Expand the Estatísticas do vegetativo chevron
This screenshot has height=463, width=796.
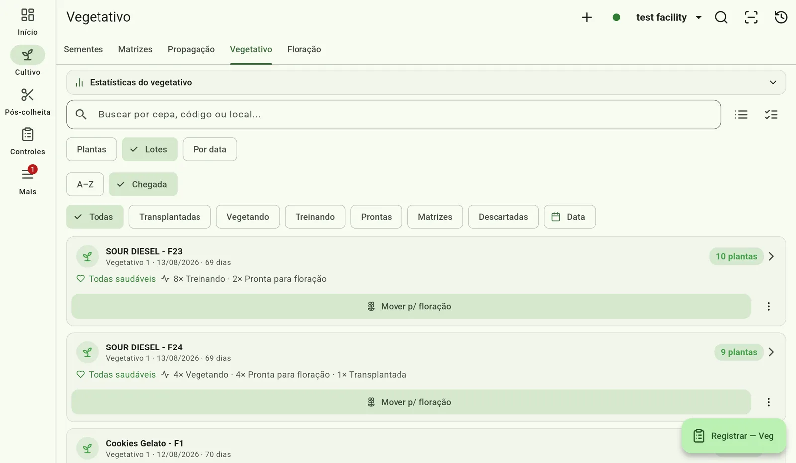point(773,82)
